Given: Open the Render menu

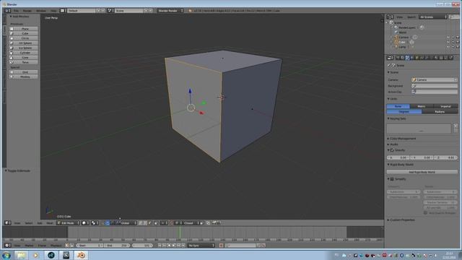Looking at the screenshot, I should point(27,11).
